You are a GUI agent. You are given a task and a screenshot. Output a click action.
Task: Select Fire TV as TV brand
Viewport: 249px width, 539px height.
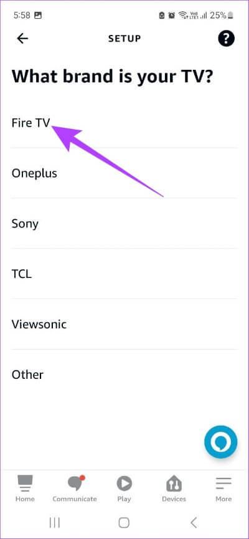click(125, 123)
